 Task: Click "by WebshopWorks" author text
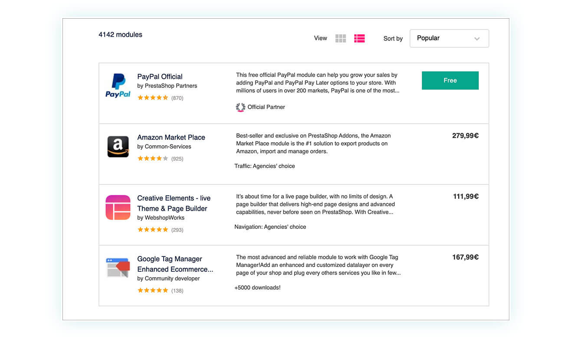(x=161, y=218)
